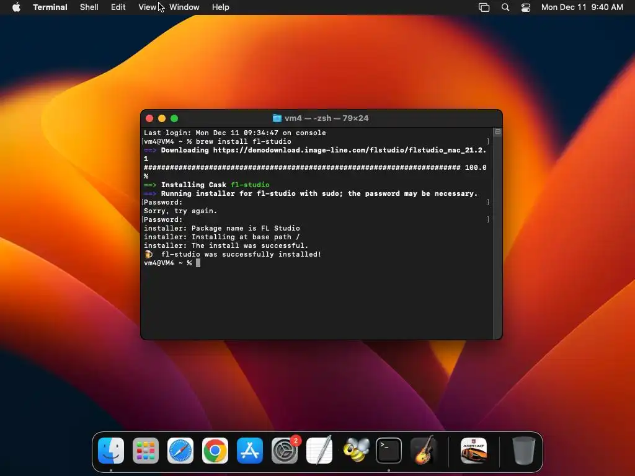Open Google Chrome from the Dock
635x476 pixels.
(215, 451)
